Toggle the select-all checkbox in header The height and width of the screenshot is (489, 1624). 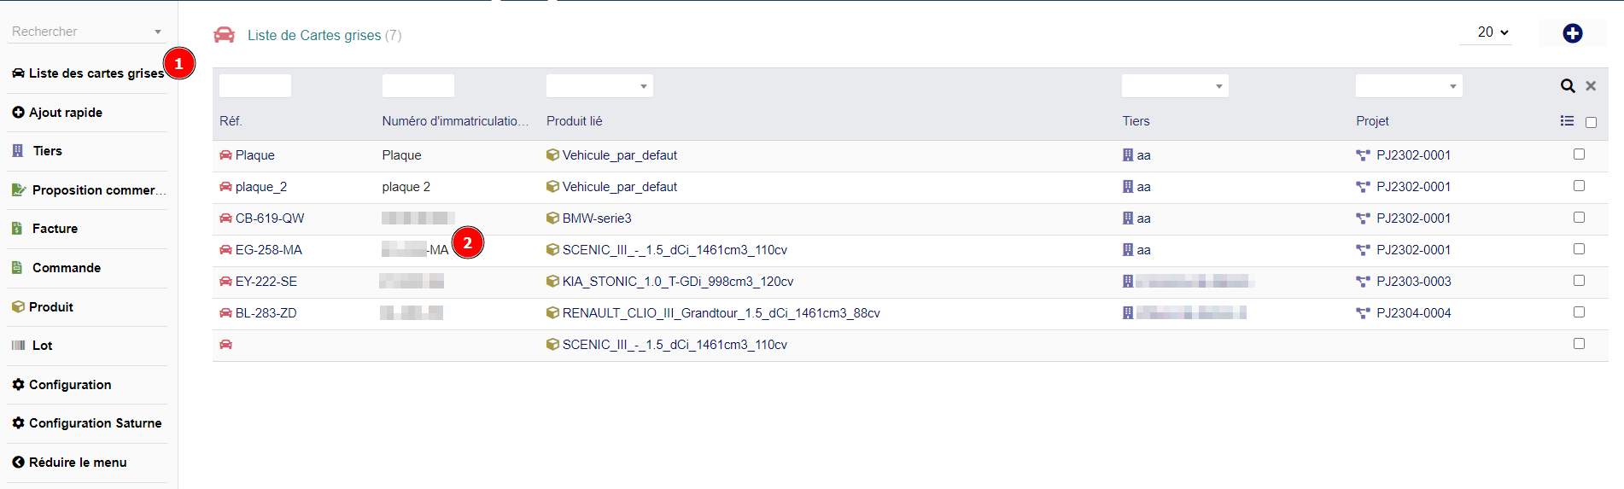tap(1591, 122)
